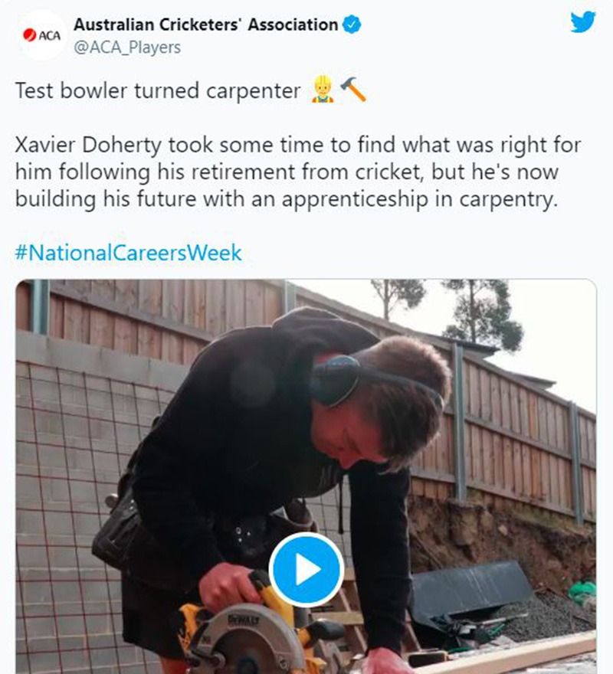
Task: Click the 'Test bowler turned carpenter' line
Action: (x=158, y=90)
